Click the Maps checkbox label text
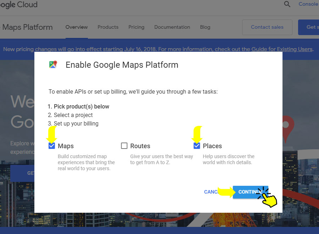The height and width of the screenshot is (234, 319). coord(66,146)
